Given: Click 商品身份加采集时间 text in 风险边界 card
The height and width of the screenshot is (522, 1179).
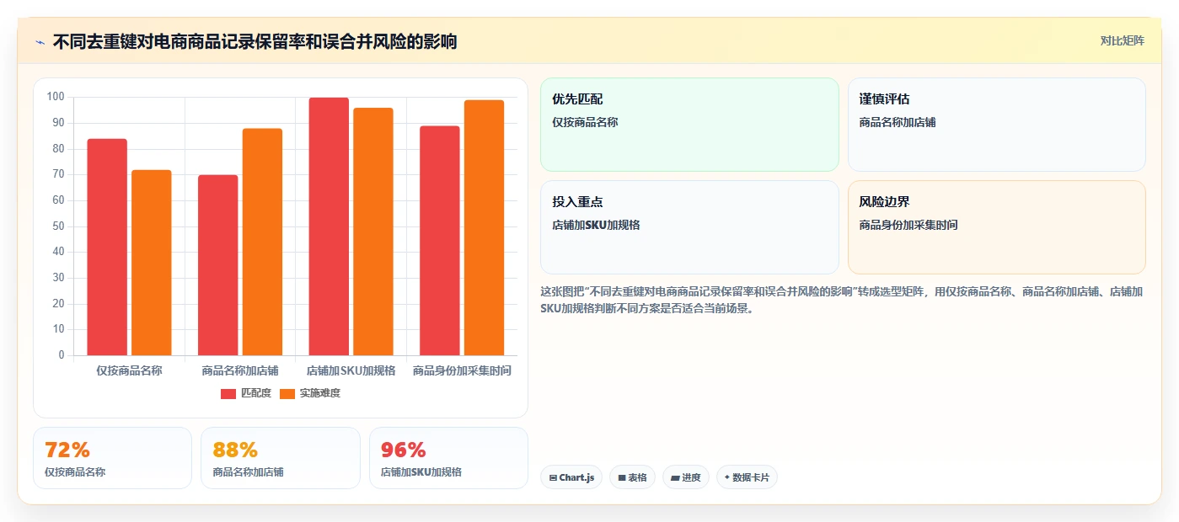Looking at the screenshot, I should point(908,225).
